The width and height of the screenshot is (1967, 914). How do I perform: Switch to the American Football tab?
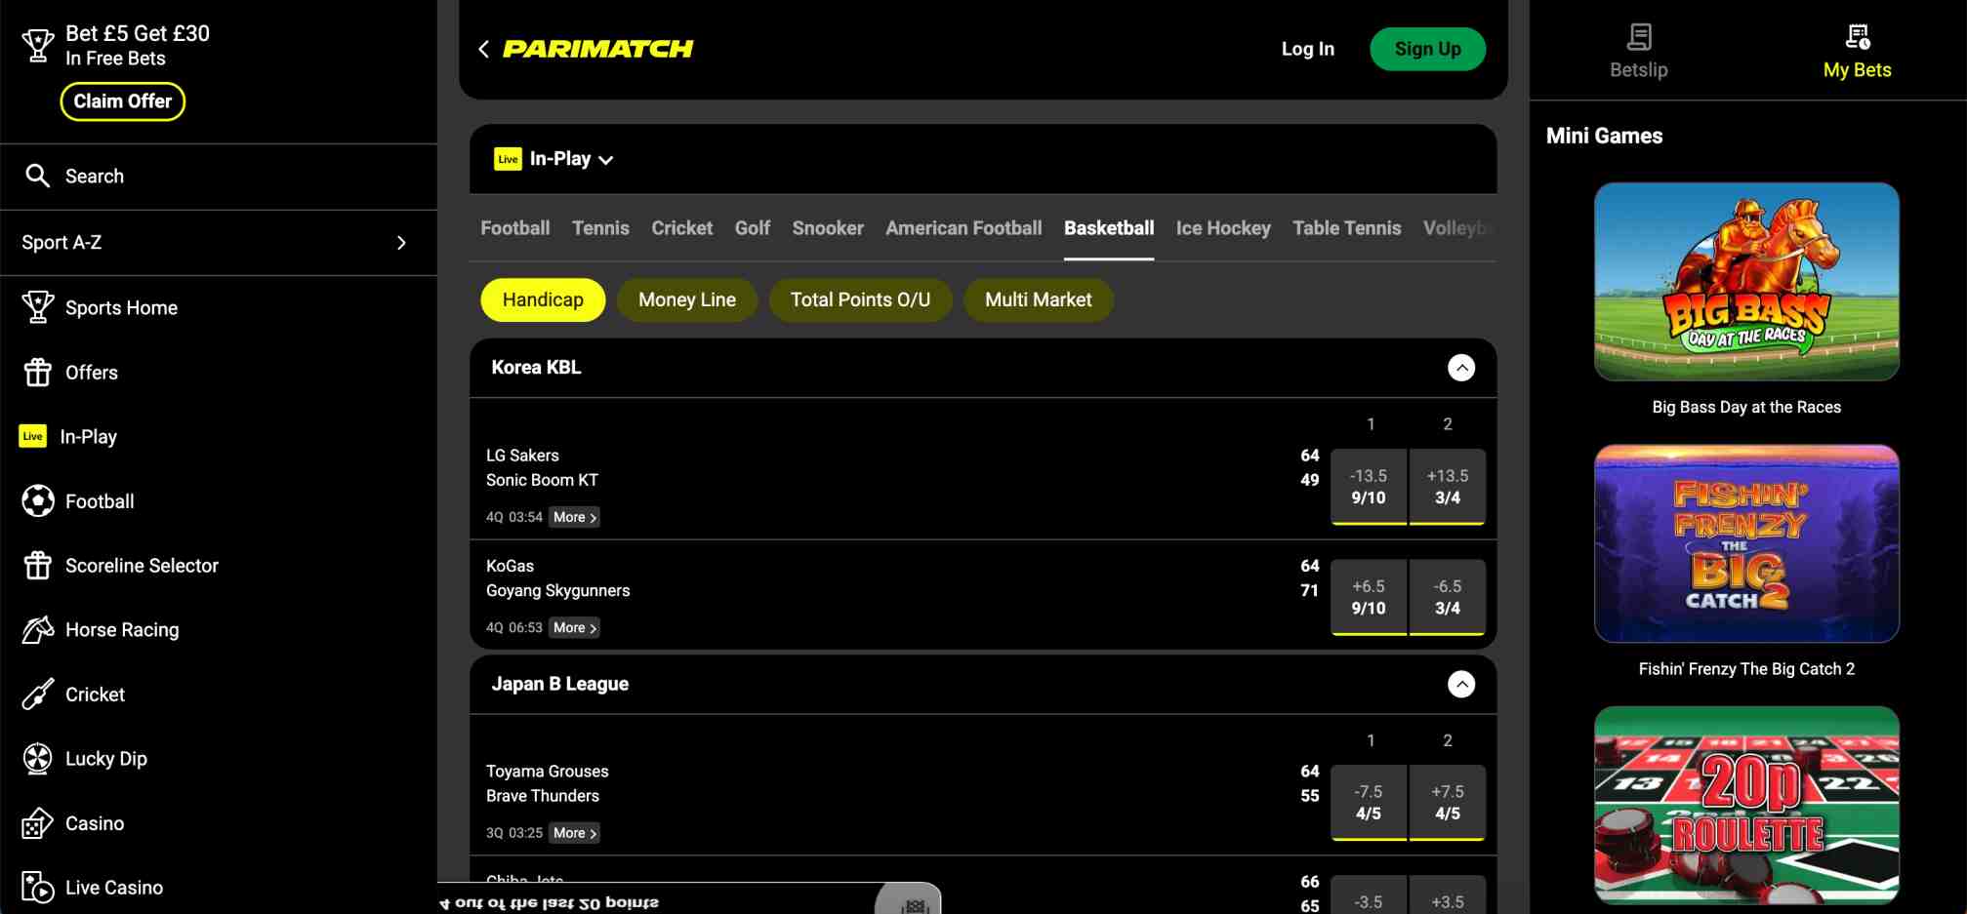963,227
